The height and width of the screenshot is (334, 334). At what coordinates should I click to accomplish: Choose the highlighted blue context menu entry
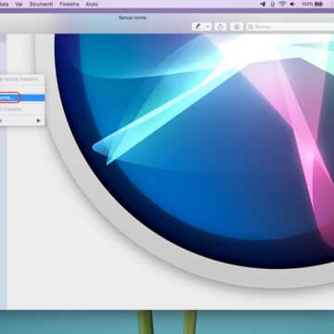(22, 97)
